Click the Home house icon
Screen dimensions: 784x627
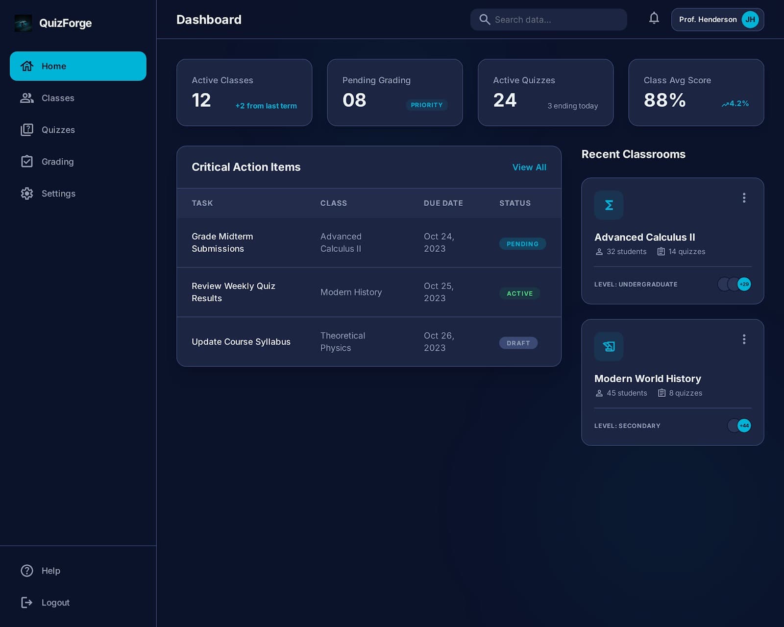27,66
